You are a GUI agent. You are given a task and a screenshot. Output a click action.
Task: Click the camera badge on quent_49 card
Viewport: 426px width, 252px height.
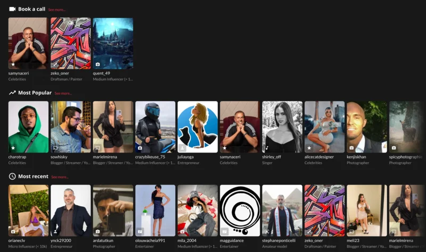tap(98, 64)
